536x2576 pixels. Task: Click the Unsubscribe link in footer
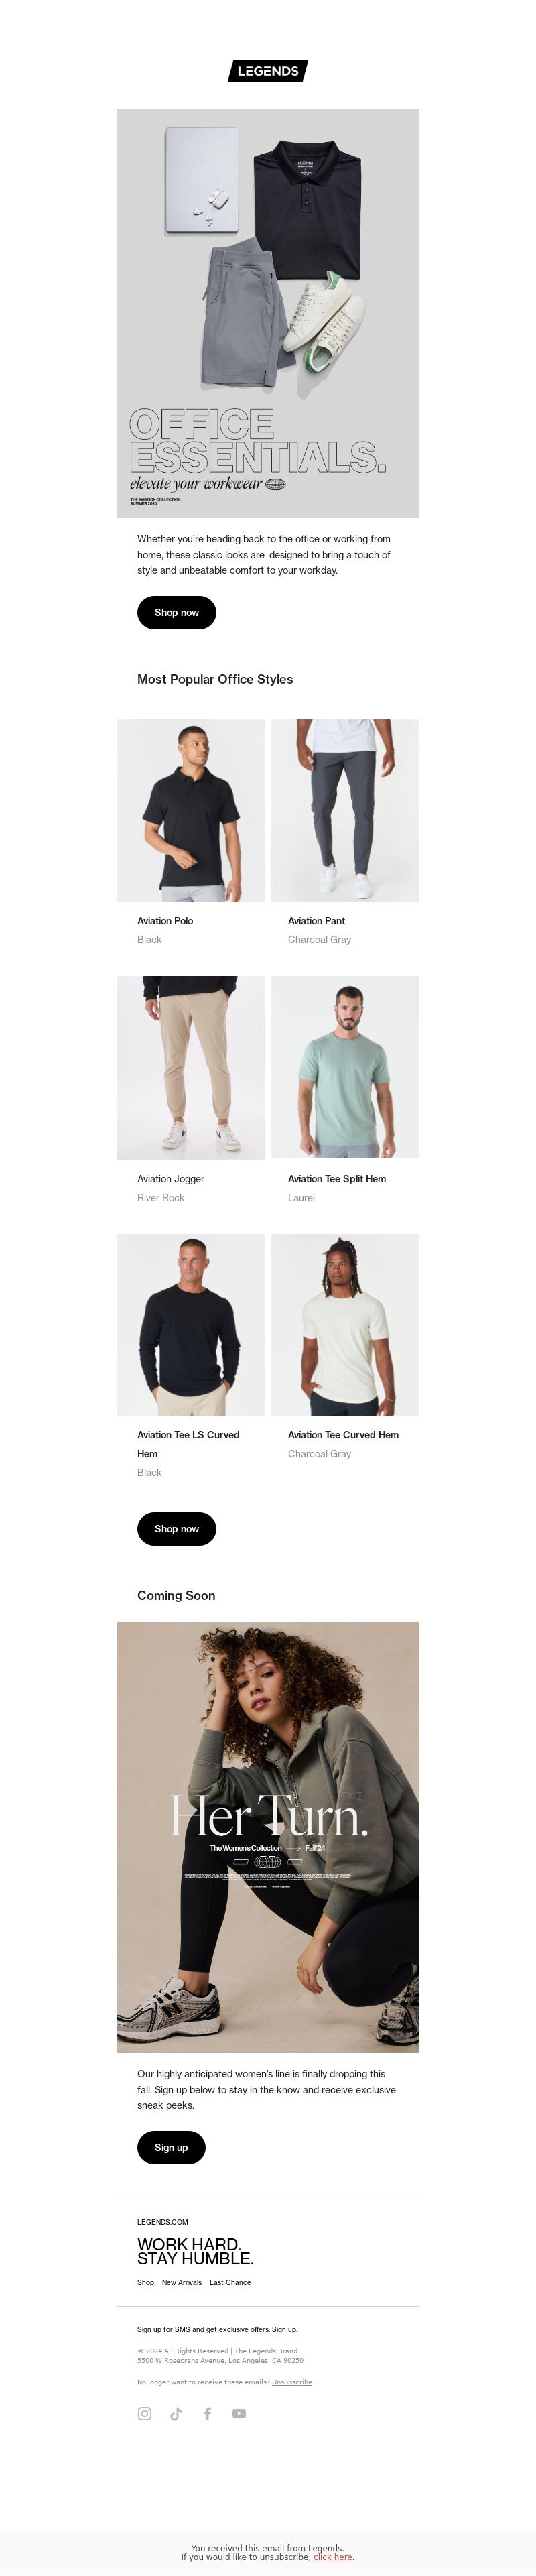(292, 2382)
